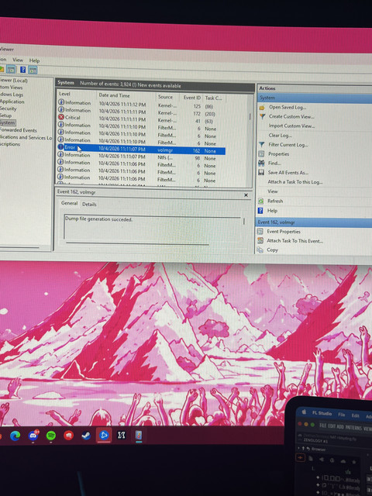Select the Critical event row

(141, 119)
